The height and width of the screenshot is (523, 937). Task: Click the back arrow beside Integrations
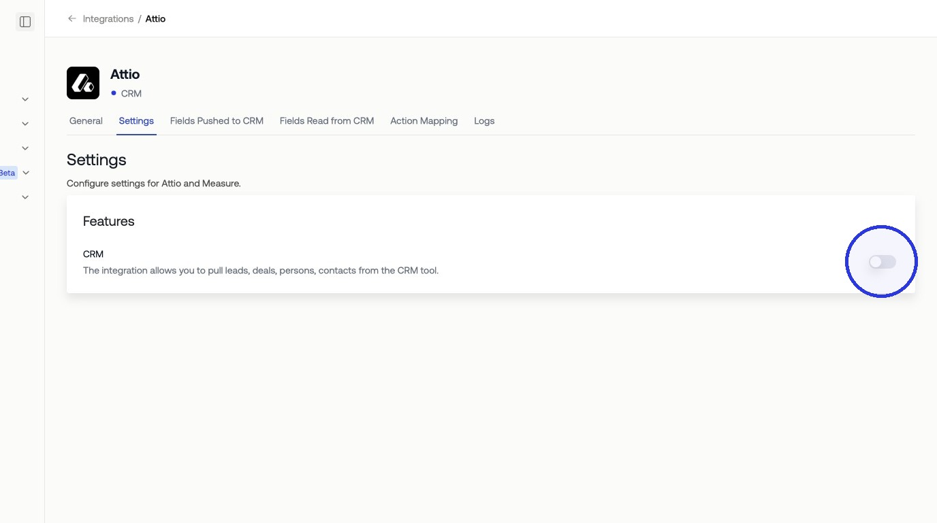72,19
